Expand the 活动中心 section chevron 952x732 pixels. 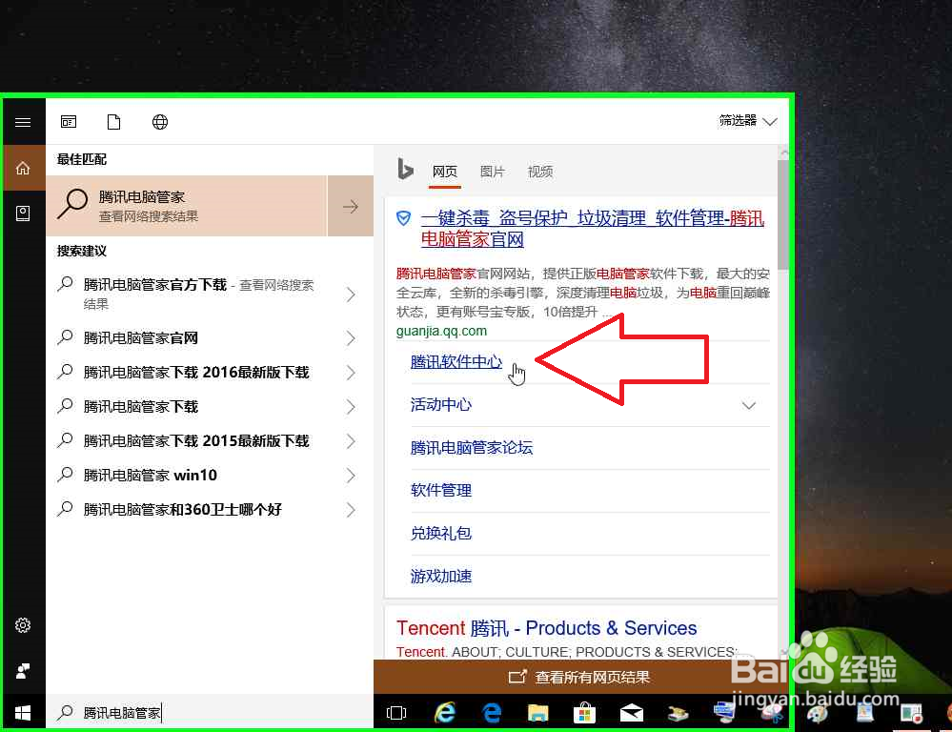(x=749, y=404)
